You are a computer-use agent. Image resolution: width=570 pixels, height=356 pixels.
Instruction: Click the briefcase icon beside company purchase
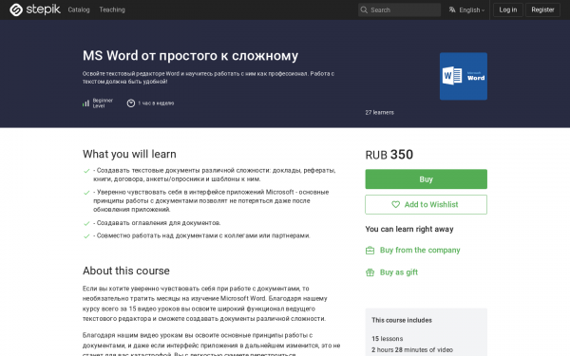[370, 251]
